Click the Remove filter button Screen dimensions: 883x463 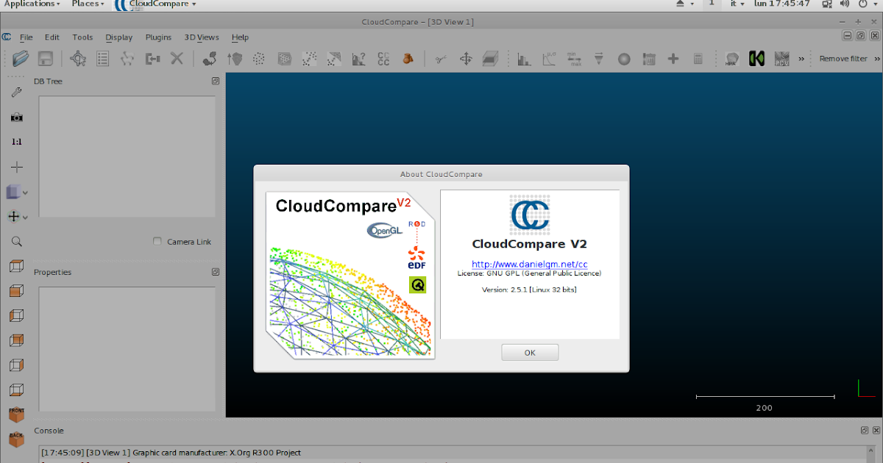[x=843, y=59]
